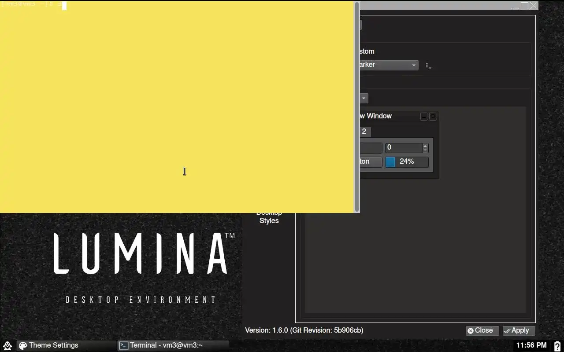The width and height of the screenshot is (564, 352).
Task: Click the version 1.6.0 Git Revision text
Action: click(x=304, y=330)
